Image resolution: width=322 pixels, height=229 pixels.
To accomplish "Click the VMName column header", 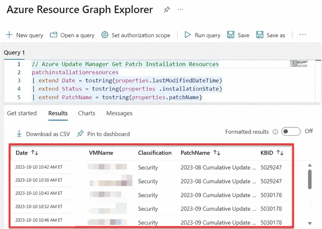I will click(x=101, y=153).
